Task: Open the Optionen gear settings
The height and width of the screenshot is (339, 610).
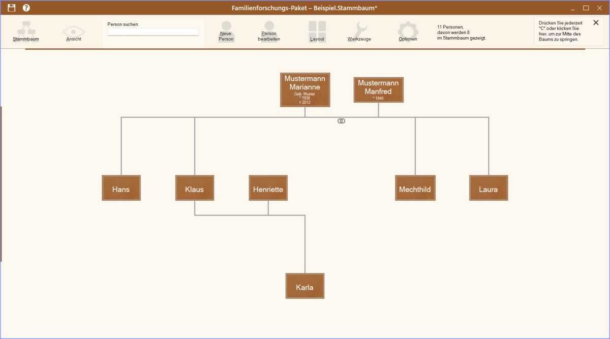Action: point(408,30)
